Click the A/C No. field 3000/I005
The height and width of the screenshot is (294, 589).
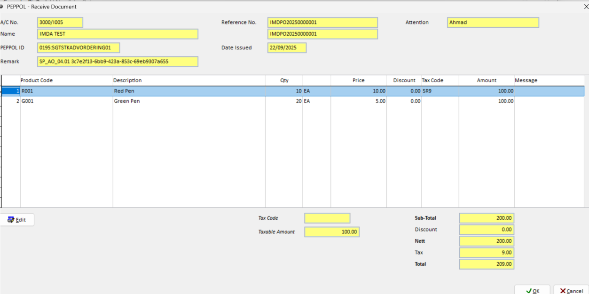point(60,23)
